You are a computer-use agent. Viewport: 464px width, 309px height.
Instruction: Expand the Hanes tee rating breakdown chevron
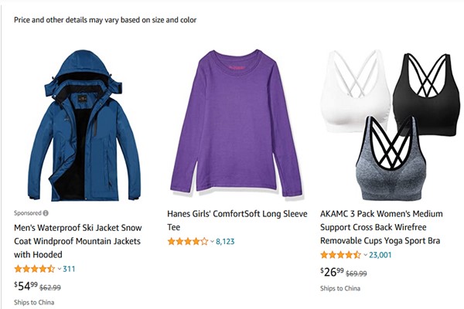212,241
